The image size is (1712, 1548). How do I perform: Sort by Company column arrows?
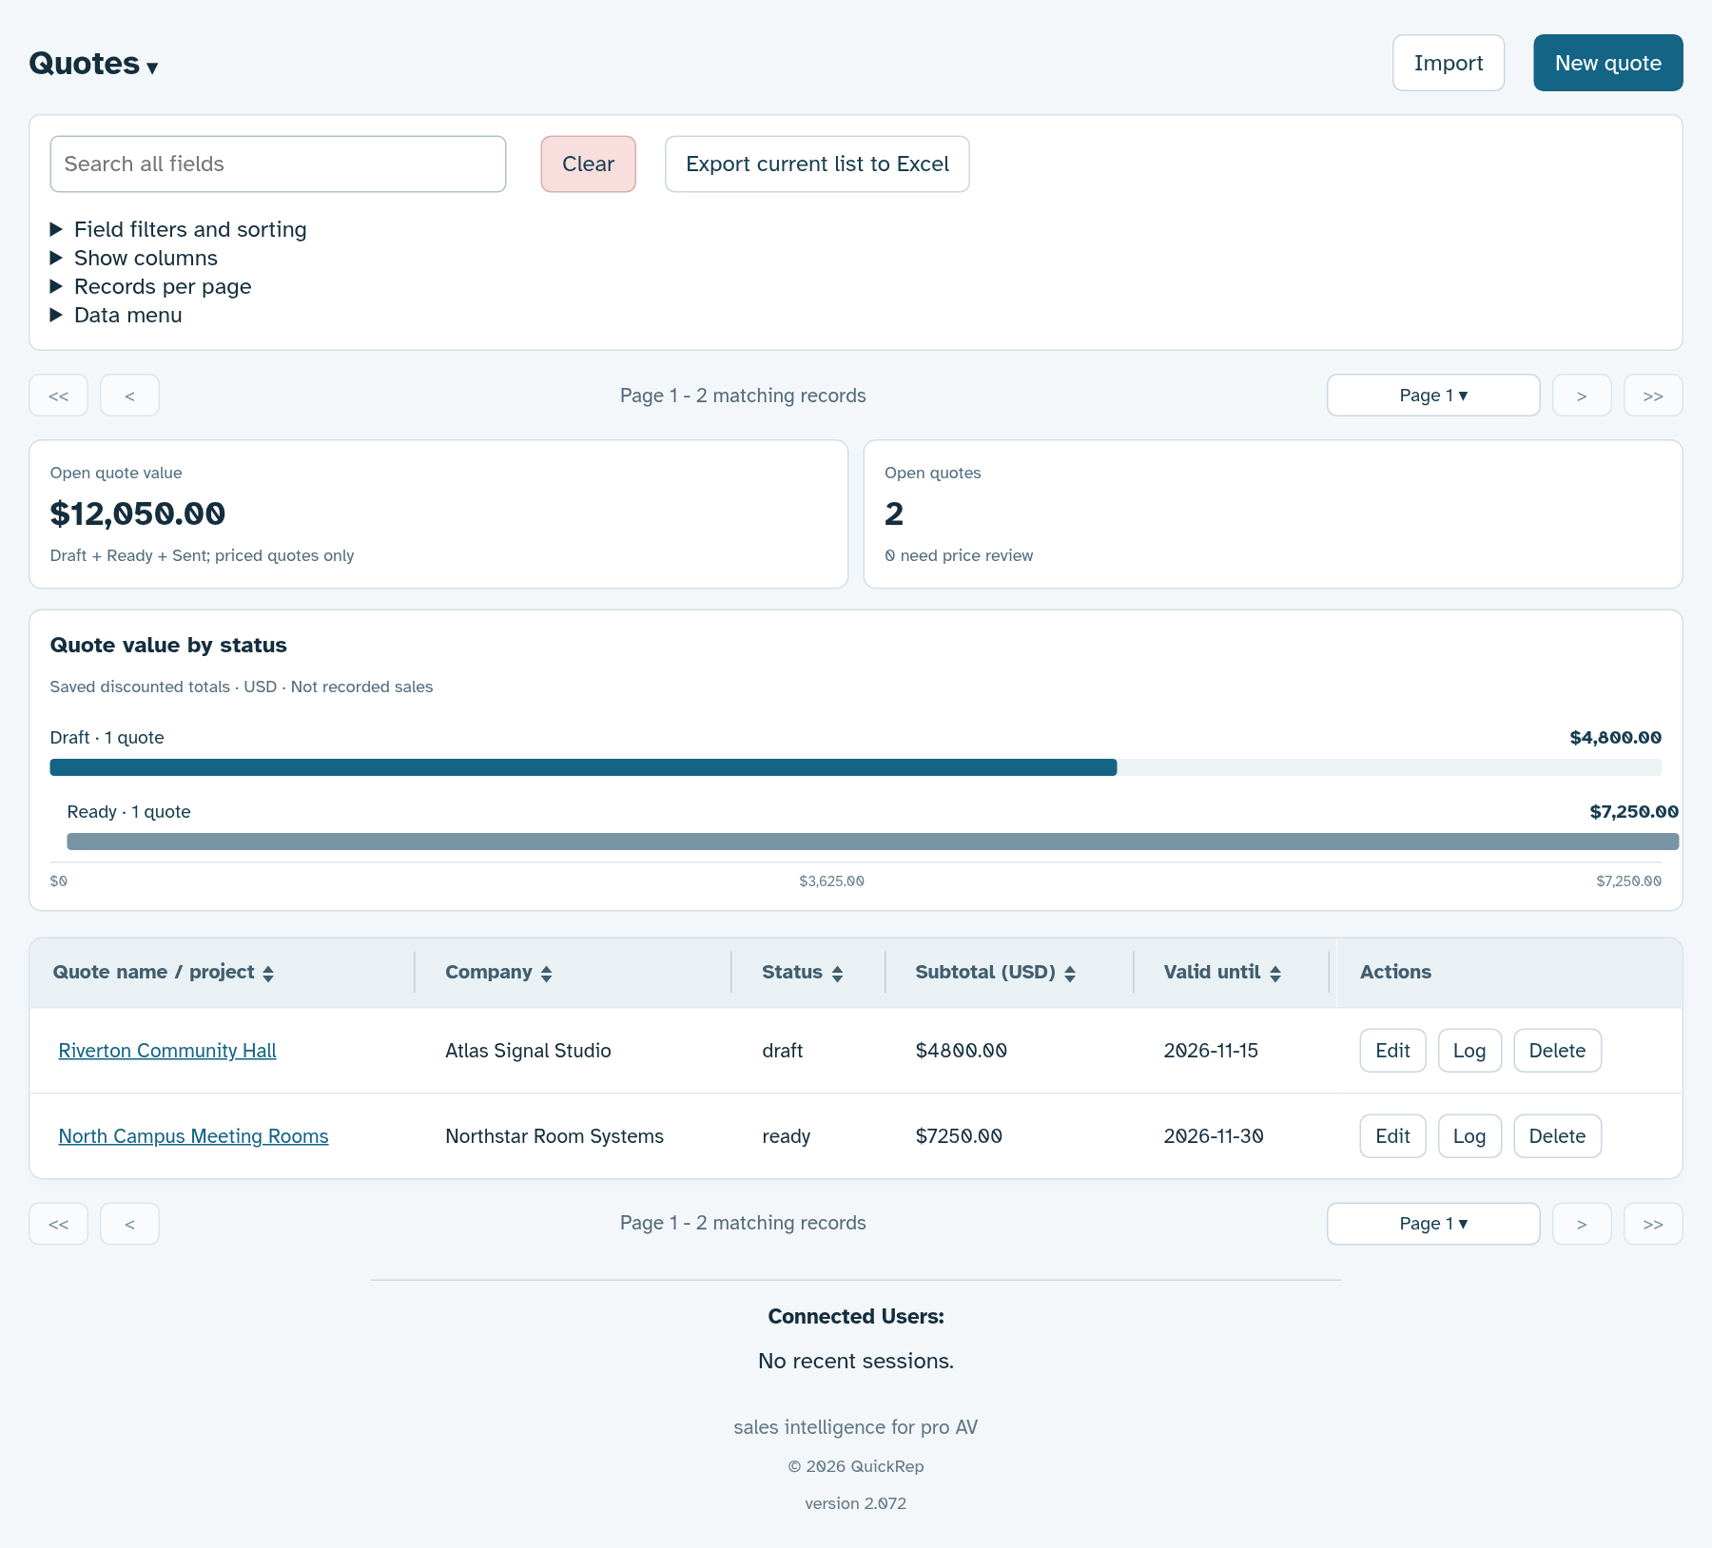[546, 973]
